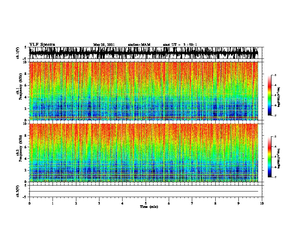This screenshot has width=295, height=228.
Task: Click the 10 kHz tick on ch.2 frequency axis
Action: click(x=25, y=124)
